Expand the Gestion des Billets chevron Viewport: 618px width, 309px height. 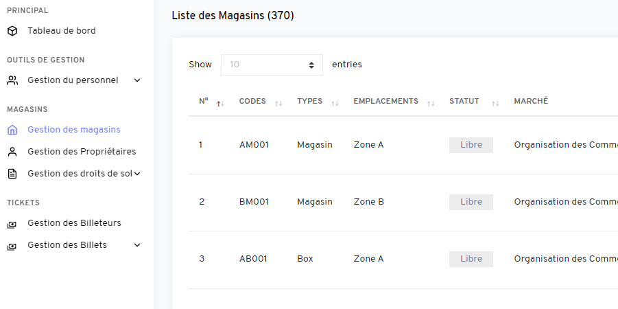137,245
